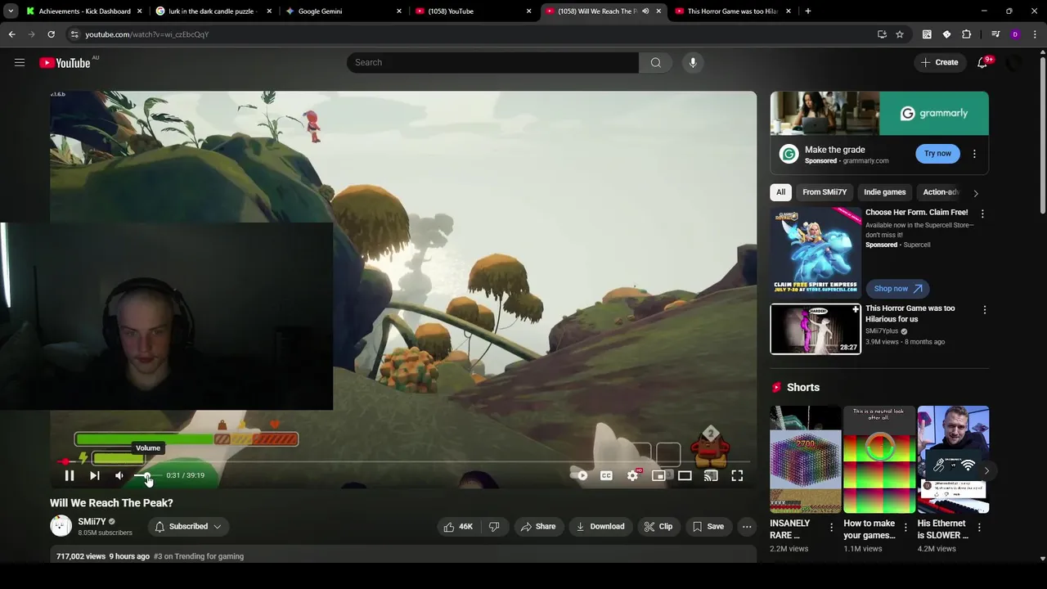Viewport: 1047px width, 589px height.
Task: Open options for His Ethernet is SLOWER short
Action: pyautogui.click(x=979, y=528)
